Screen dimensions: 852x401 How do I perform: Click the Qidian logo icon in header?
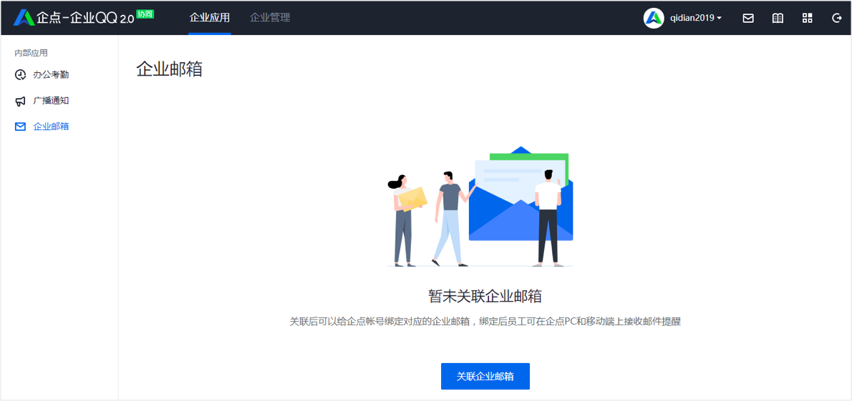point(24,17)
